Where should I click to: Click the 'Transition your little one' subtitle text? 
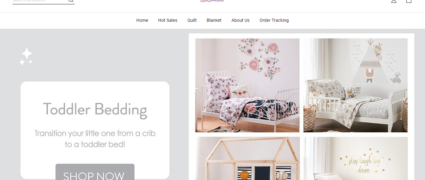(95, 139)
